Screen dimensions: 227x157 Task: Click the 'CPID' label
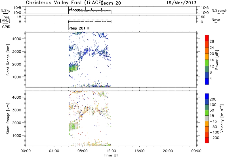click(6, 27)
